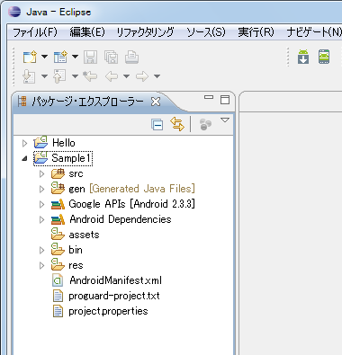Select AndroidManifest.xml file
Screen dimensions: 342x355
(x=116, y=280)
